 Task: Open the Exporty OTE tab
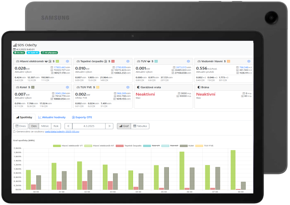[81, 117]
